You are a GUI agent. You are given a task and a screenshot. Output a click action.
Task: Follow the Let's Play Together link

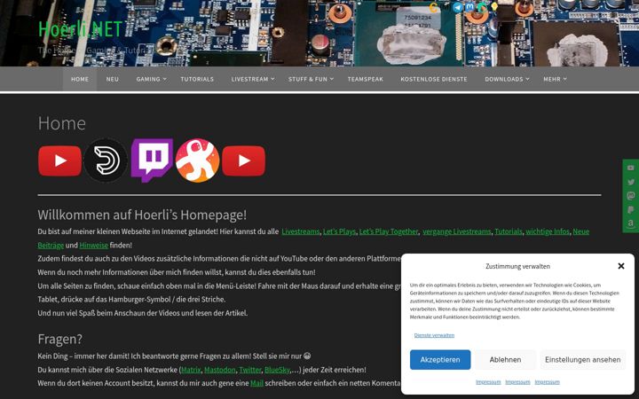tap(389, 231)
